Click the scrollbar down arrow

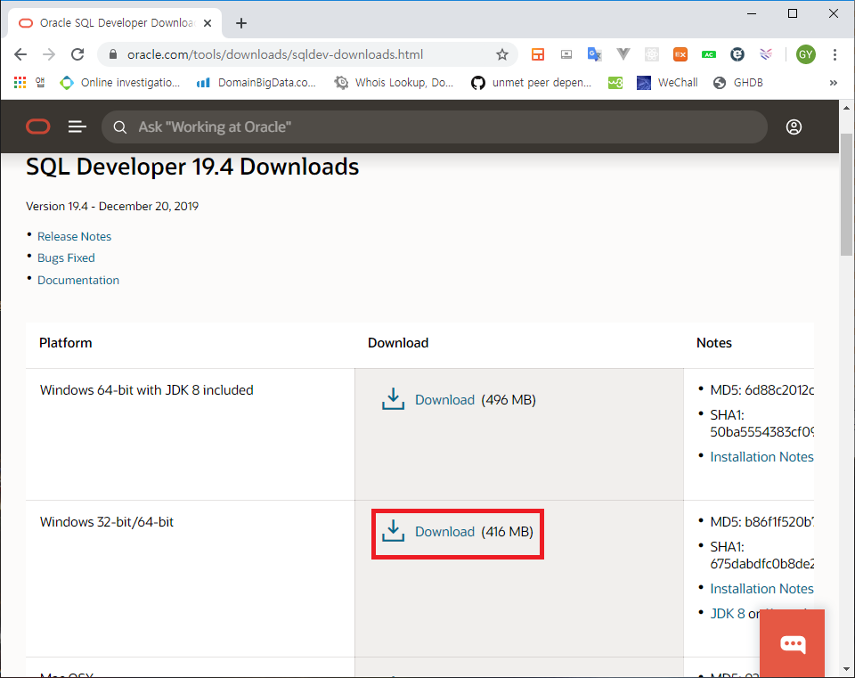tap(846, 669)
